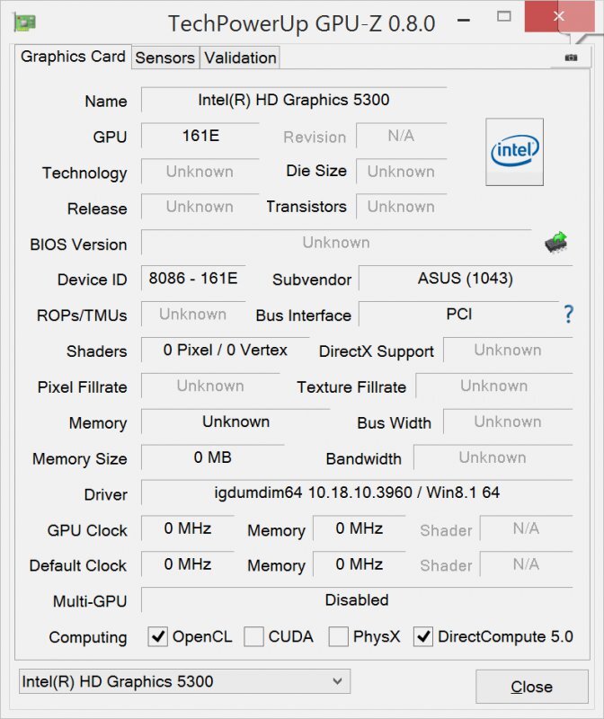Click the screenshot camera icon
This screenshot has width=604, height=719.
[571, 58]
